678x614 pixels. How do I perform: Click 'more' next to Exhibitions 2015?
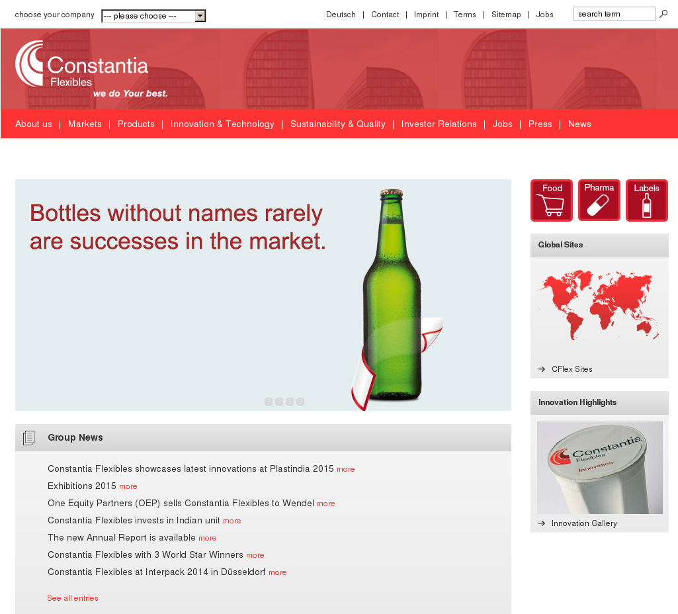tap(128, 486)
